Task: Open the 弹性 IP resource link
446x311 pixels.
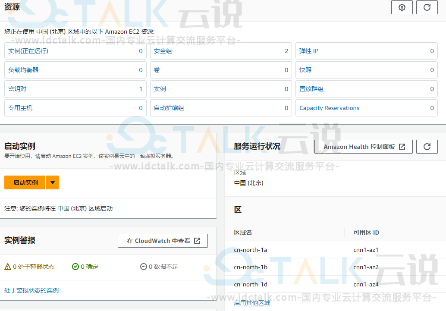Action: tap(308, 51)
